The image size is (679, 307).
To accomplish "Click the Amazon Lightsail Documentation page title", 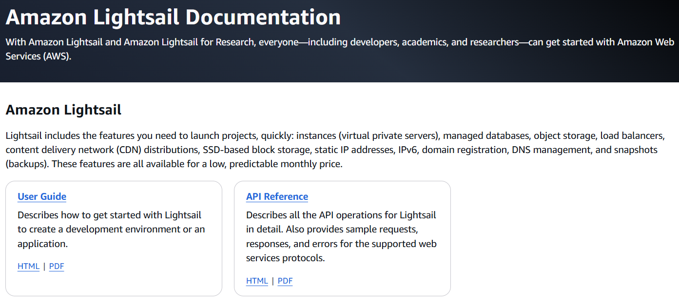I will [173, 17].
